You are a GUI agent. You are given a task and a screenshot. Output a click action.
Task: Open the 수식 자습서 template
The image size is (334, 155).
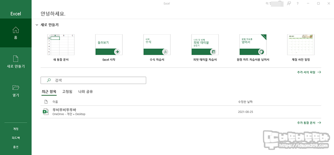[157, 48]
